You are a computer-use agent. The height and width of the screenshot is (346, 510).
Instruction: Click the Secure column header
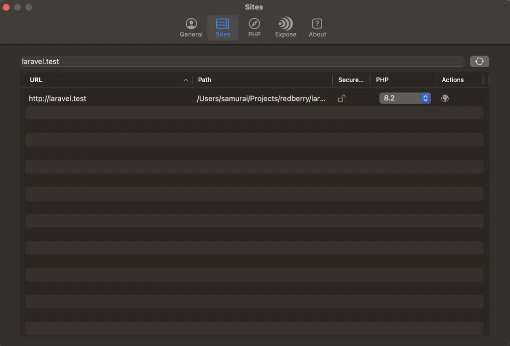tap(351, 80)
